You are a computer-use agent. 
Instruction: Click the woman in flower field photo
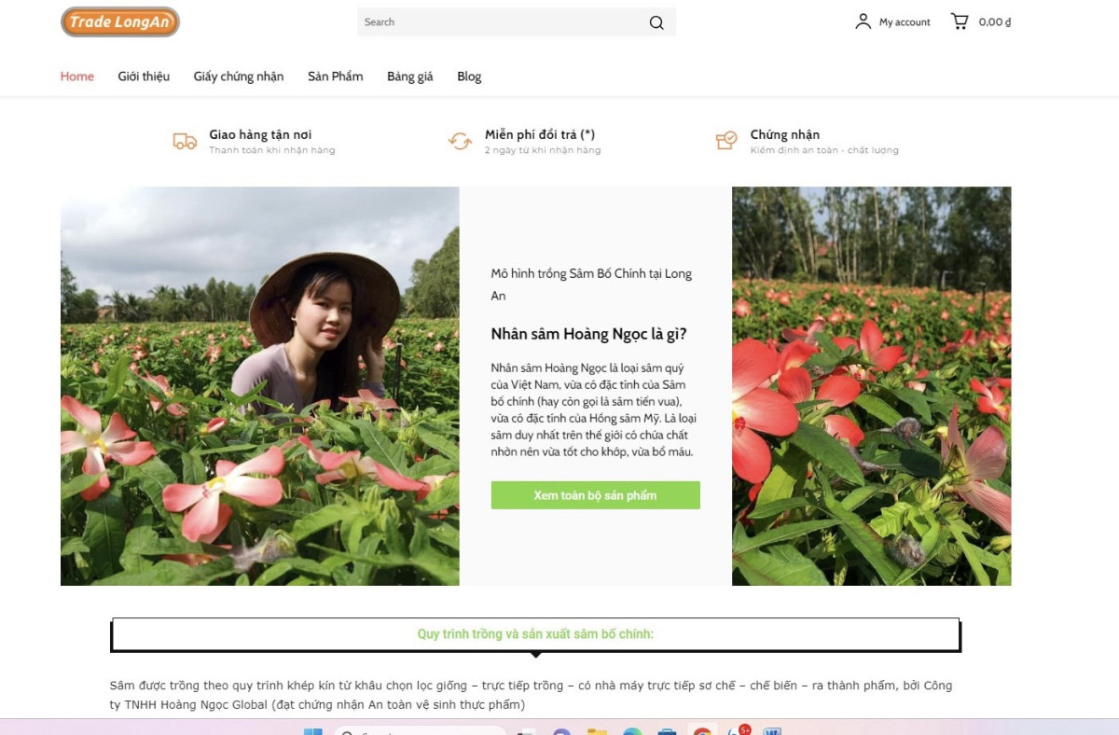pyautogui.click(x=260, y=386)
